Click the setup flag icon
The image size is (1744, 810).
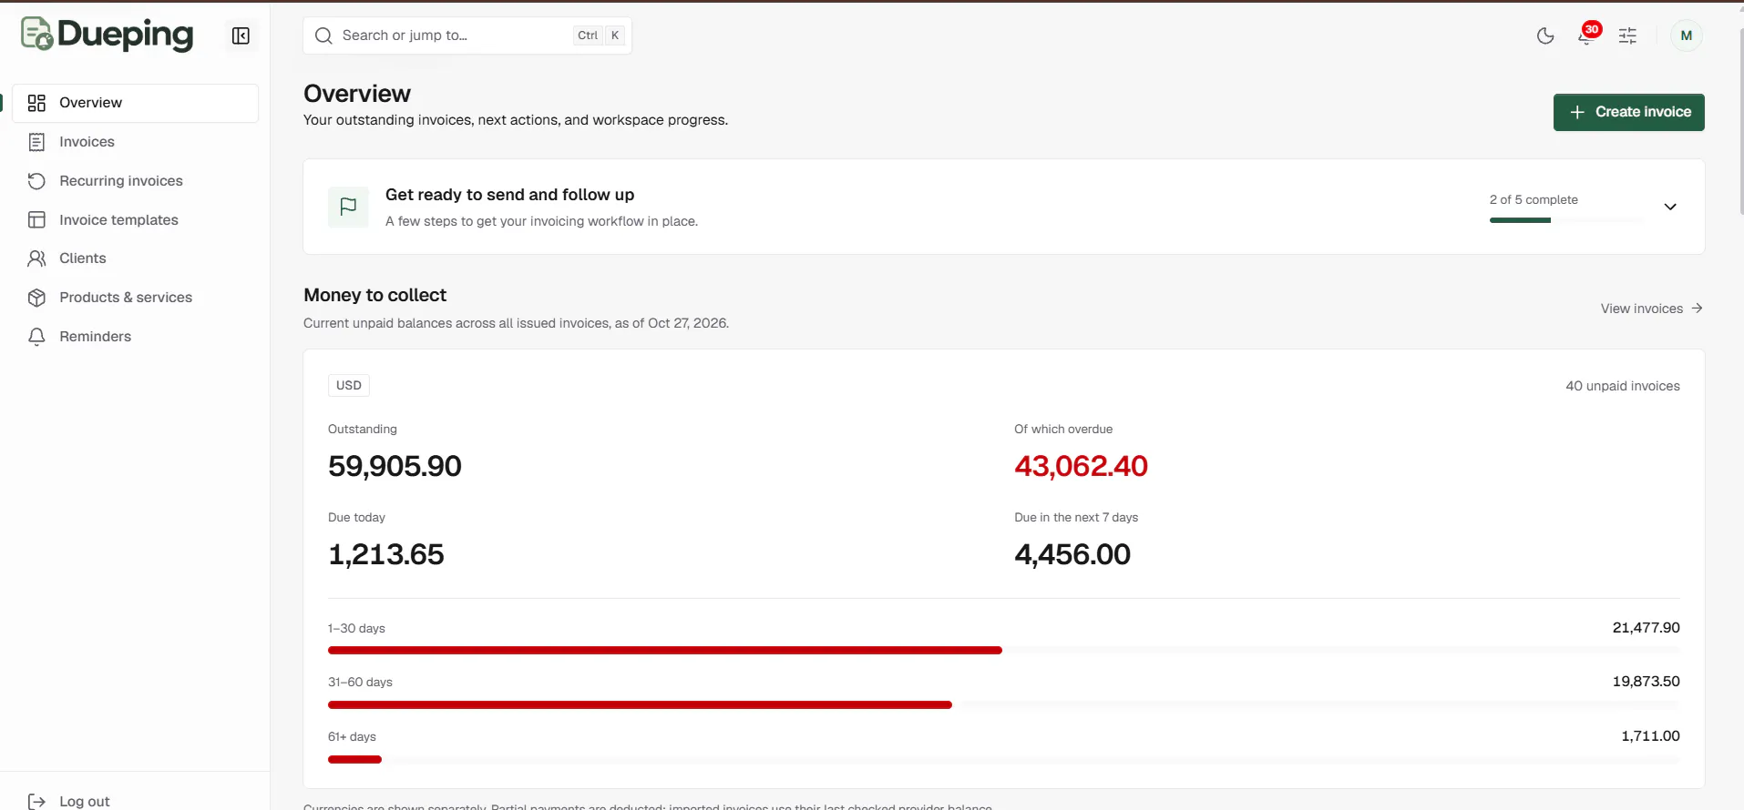pyautogui.click(x=348, y=207)
